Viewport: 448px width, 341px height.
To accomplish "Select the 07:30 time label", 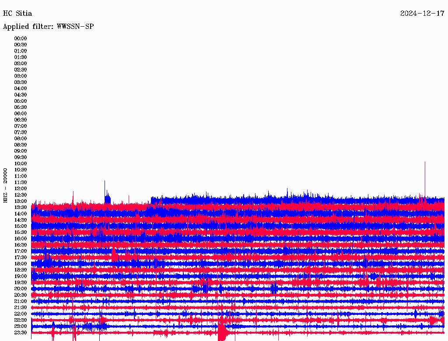I will (x=21, y=132).
